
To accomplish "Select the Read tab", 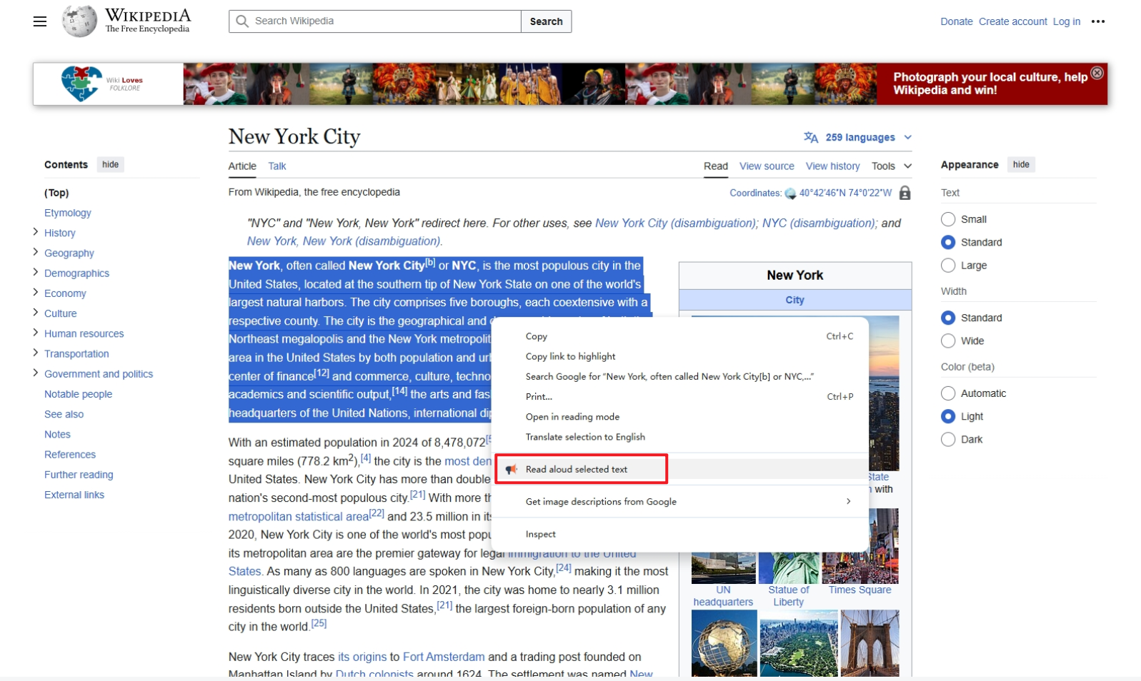I will (x=716, y=166).
